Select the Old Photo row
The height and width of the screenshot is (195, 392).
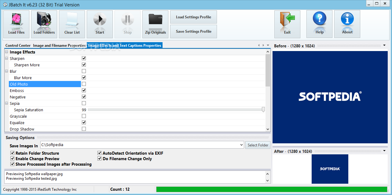click(x=45, y=84)
